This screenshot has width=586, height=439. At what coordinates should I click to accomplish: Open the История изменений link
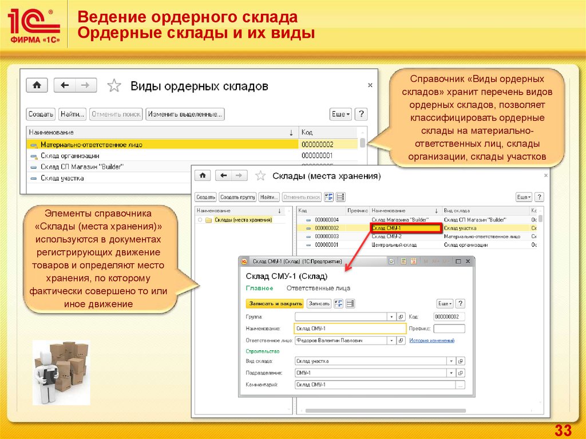pyautogui.click(x=432, y=341)
